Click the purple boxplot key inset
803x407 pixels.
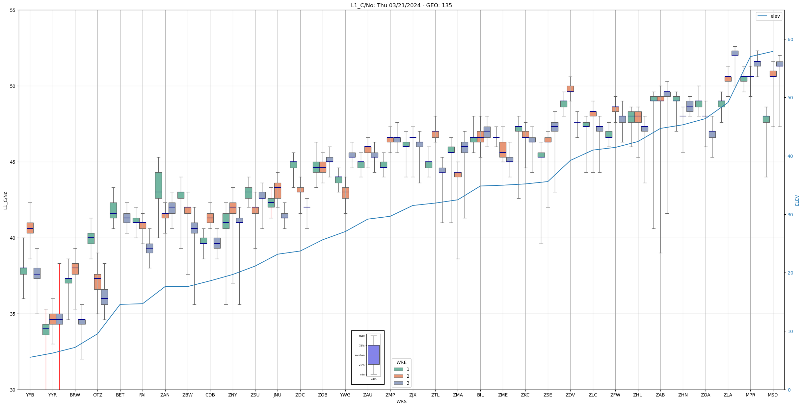click(373, 355)
